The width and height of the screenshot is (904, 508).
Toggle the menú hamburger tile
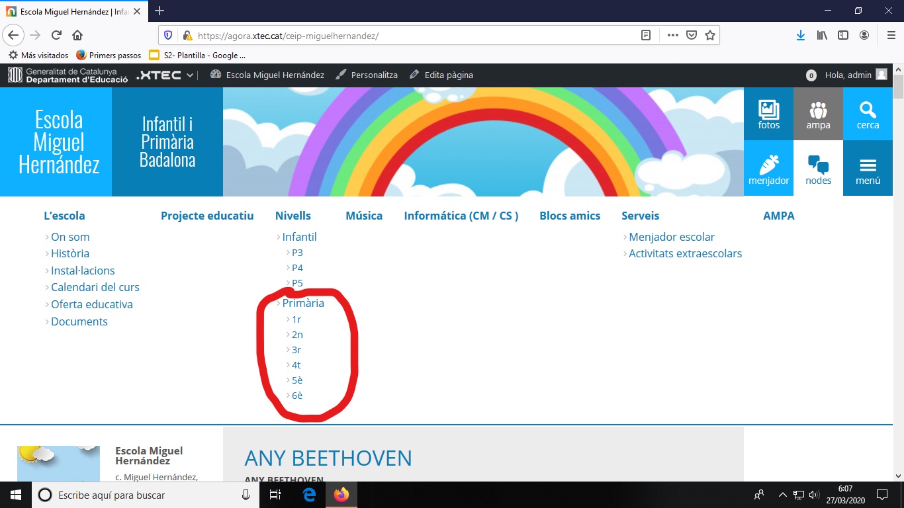pyautogui.click(x=868, y=169)
